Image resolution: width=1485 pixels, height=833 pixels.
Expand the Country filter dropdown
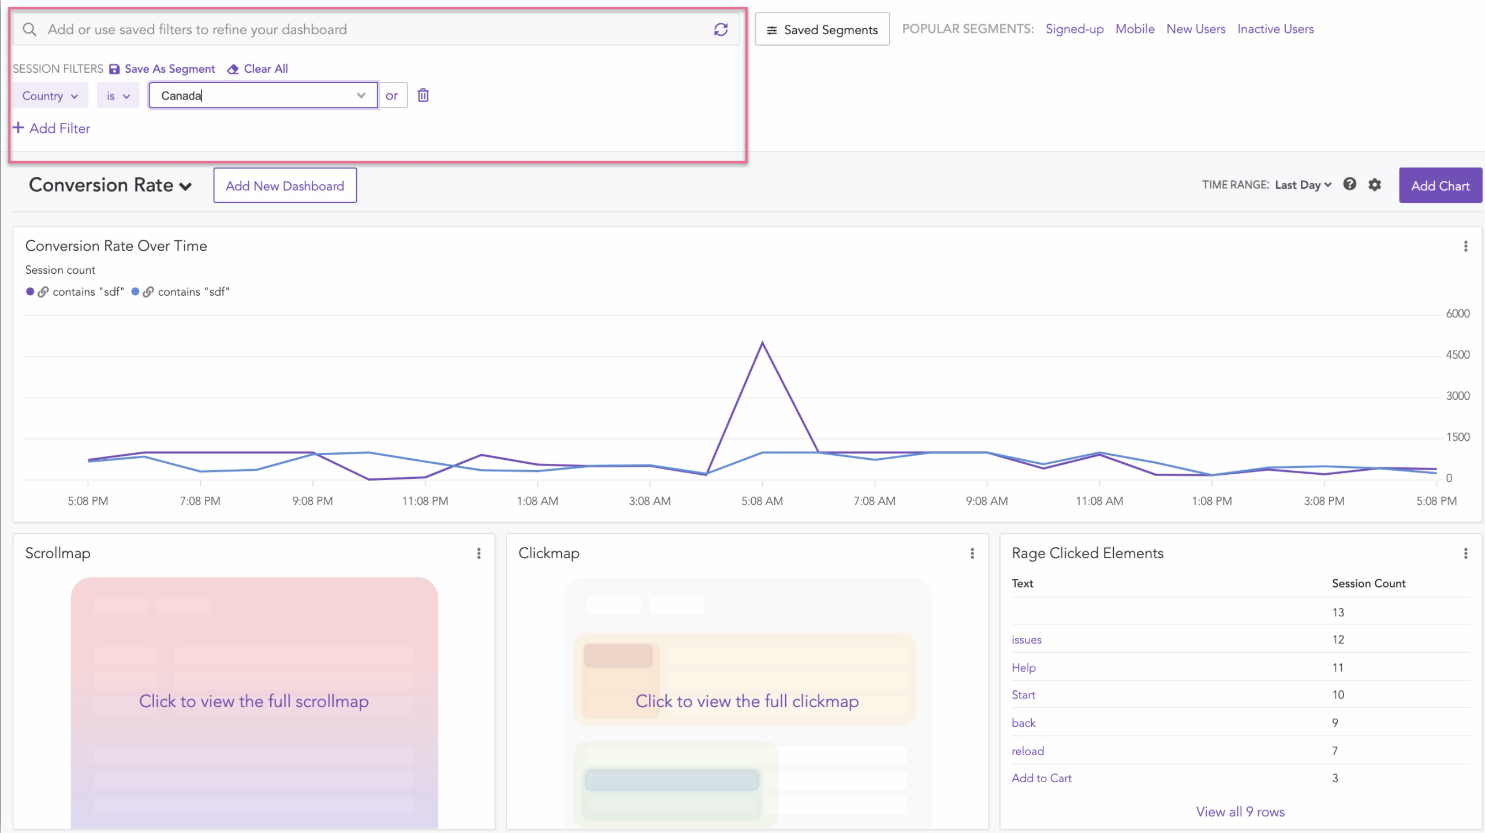tap(50, 96)
